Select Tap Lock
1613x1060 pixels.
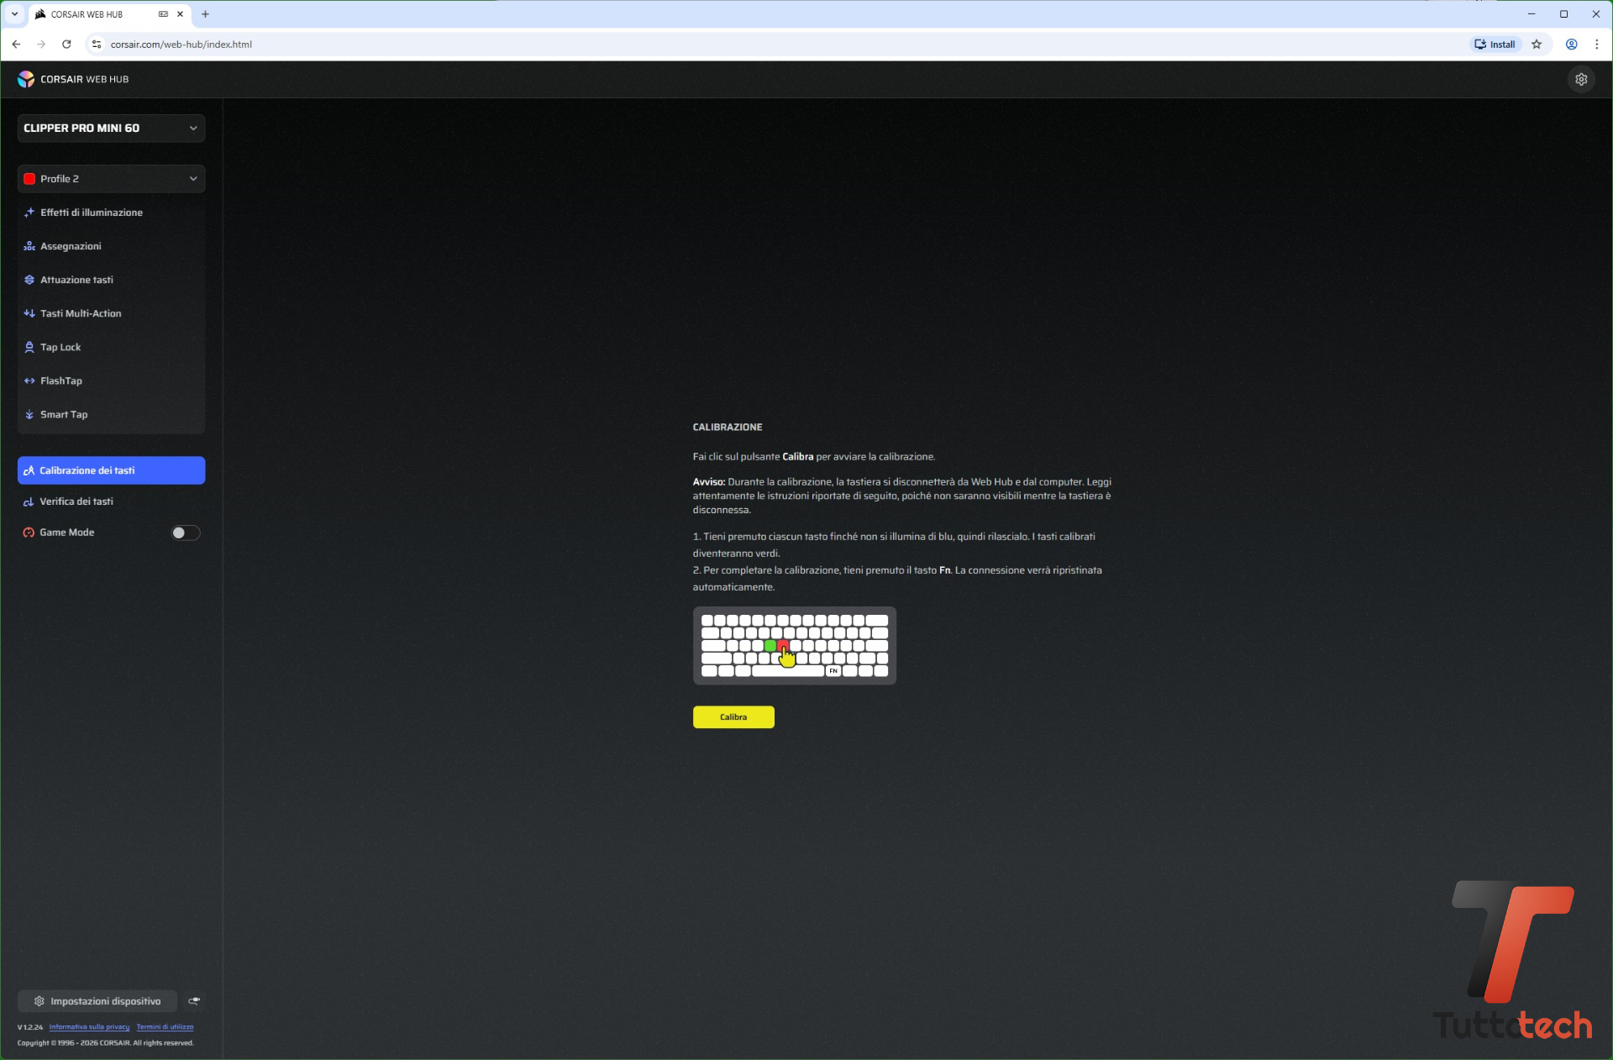pos(111,347)
